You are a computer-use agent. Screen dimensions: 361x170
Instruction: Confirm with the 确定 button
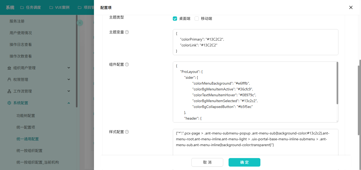pyautogui.click(x=244, y=162)
